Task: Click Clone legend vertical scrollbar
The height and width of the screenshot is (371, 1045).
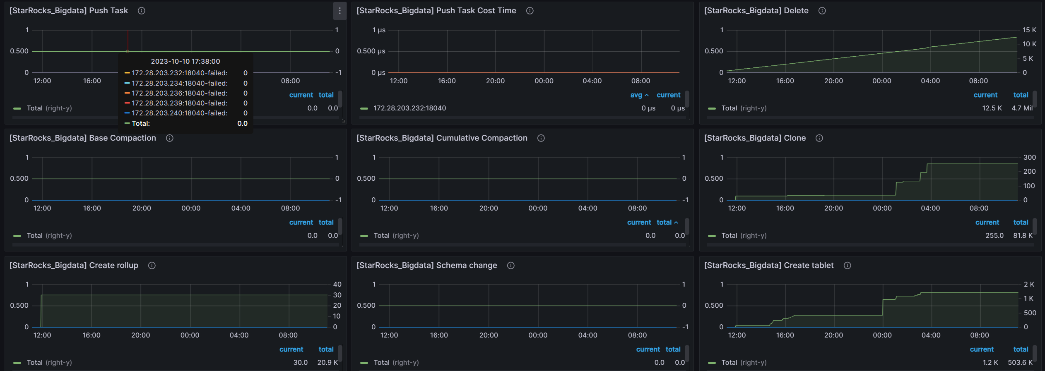Action: click(x=1035, y=226)
